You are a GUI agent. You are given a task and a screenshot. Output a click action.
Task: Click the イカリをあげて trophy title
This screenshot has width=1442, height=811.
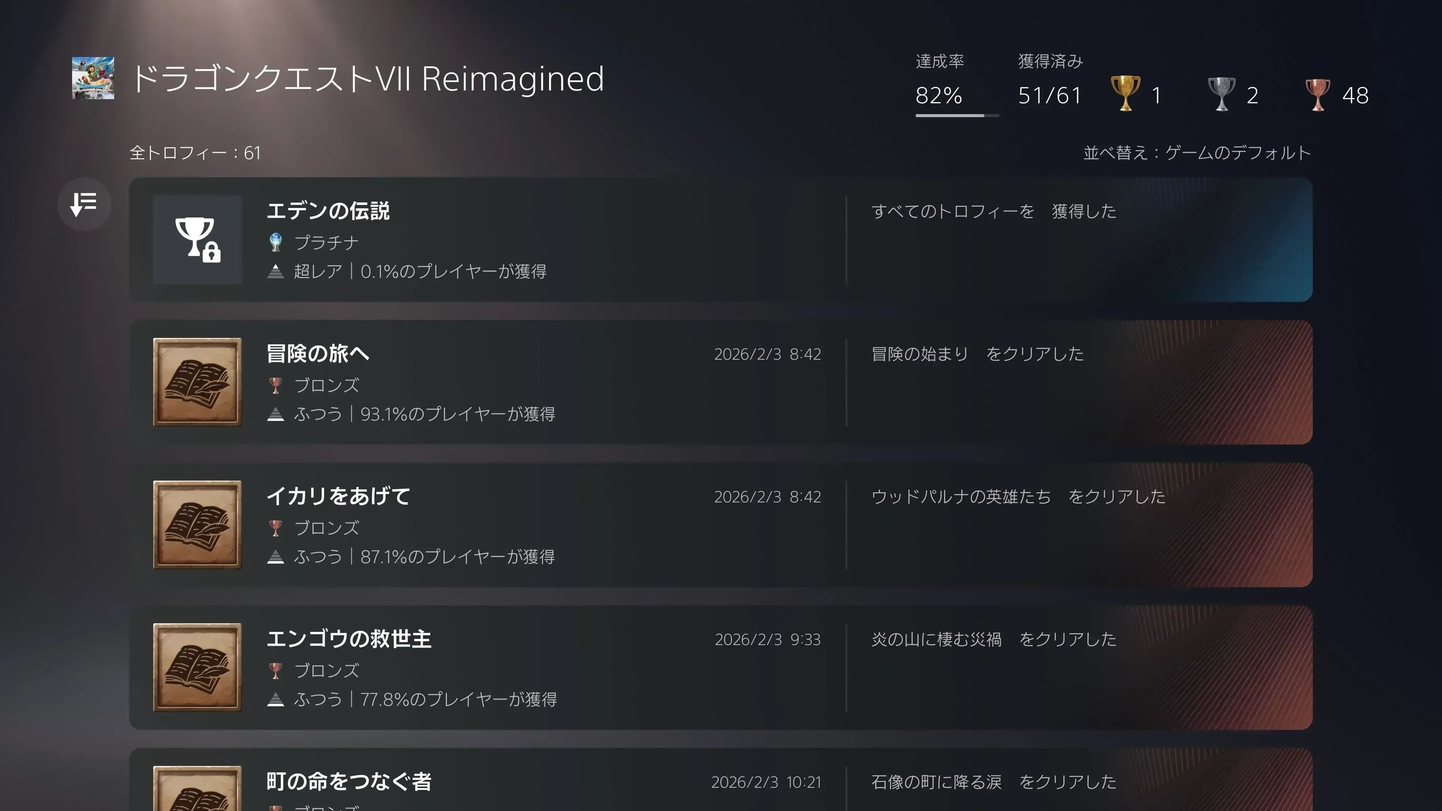338,496
